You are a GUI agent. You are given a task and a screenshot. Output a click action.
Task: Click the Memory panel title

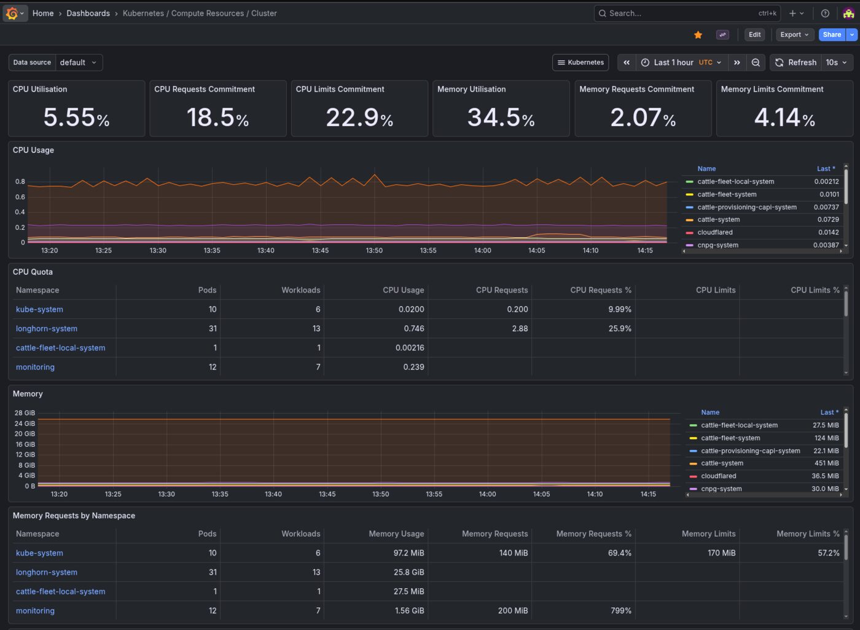click(28, 394)
